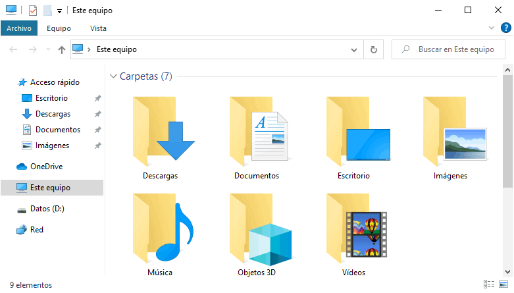Click the 'Documentos' label under the folder
Image resolution: width=514 pixels, height=293 pixels.
click(257, 176)
